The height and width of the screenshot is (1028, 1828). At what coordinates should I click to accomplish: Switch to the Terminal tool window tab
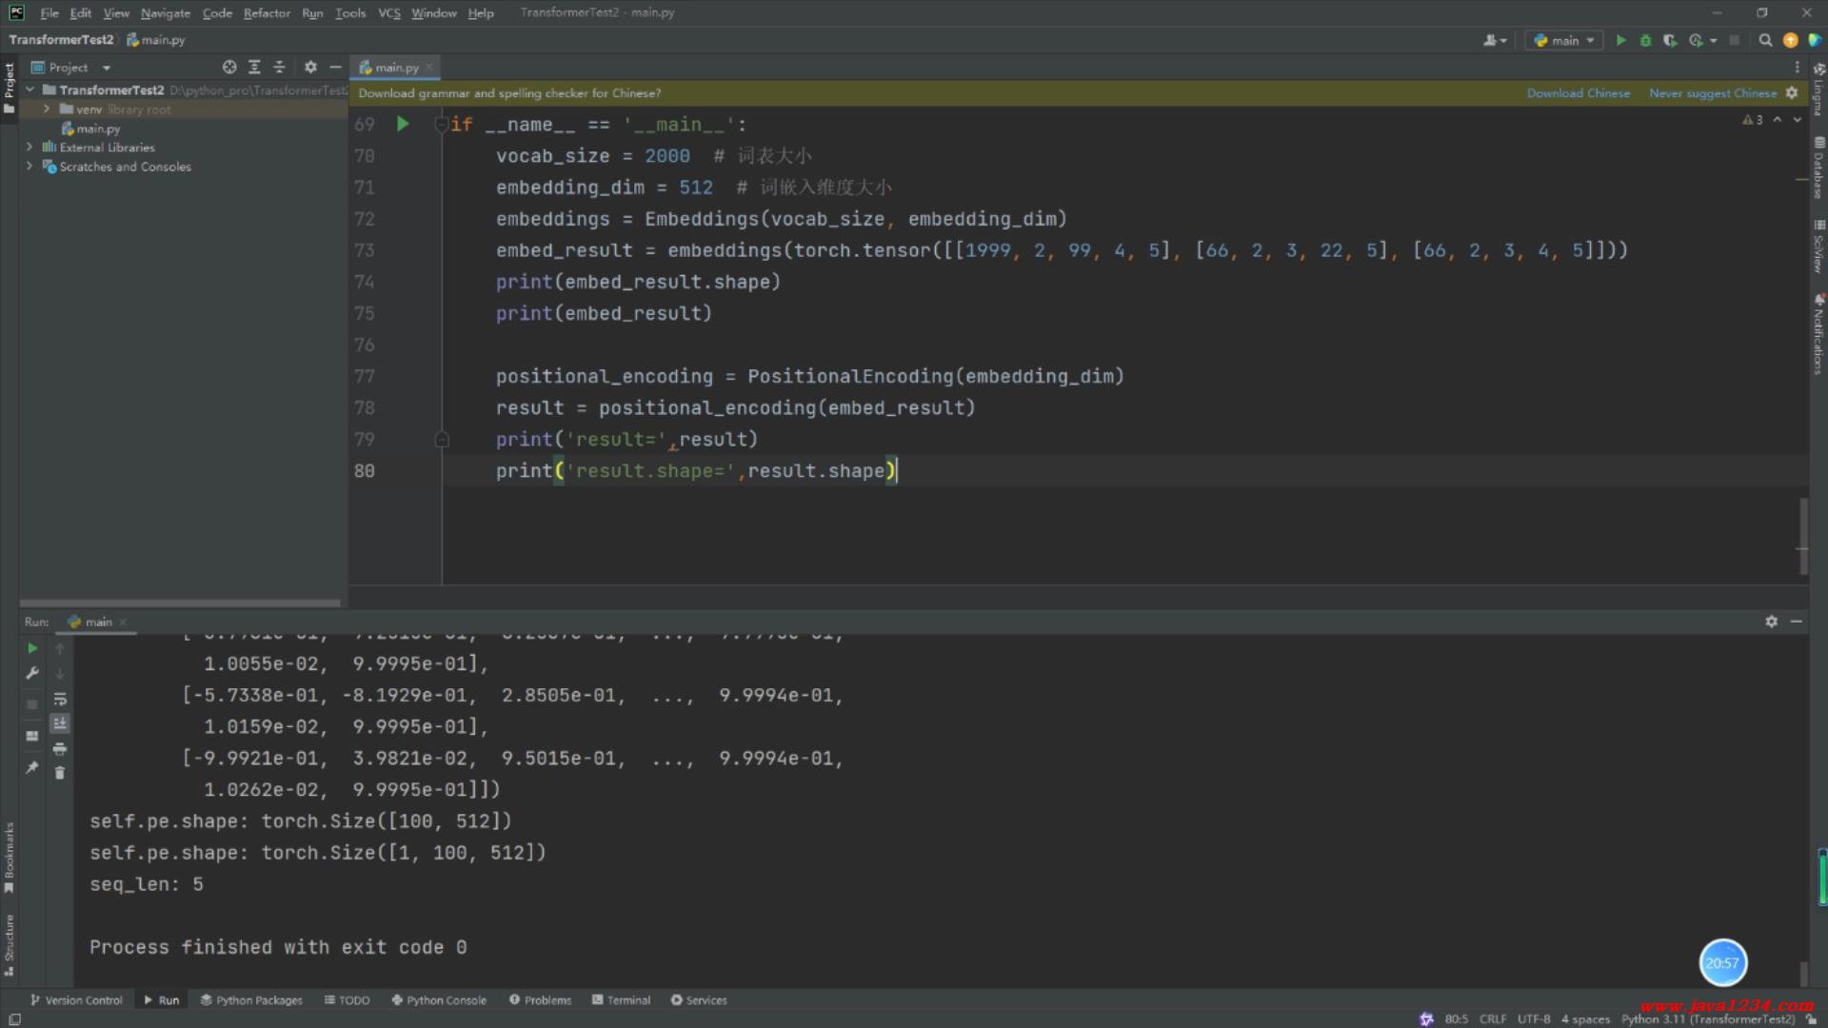click(621, 1000)
